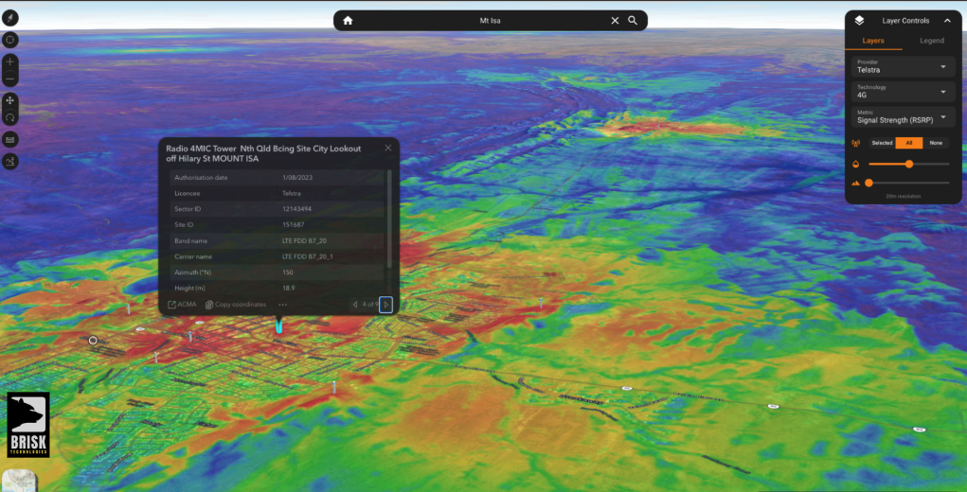Open the Provider dropdown showing Telstra
The image size is (967, 492).
pos(900,66)
